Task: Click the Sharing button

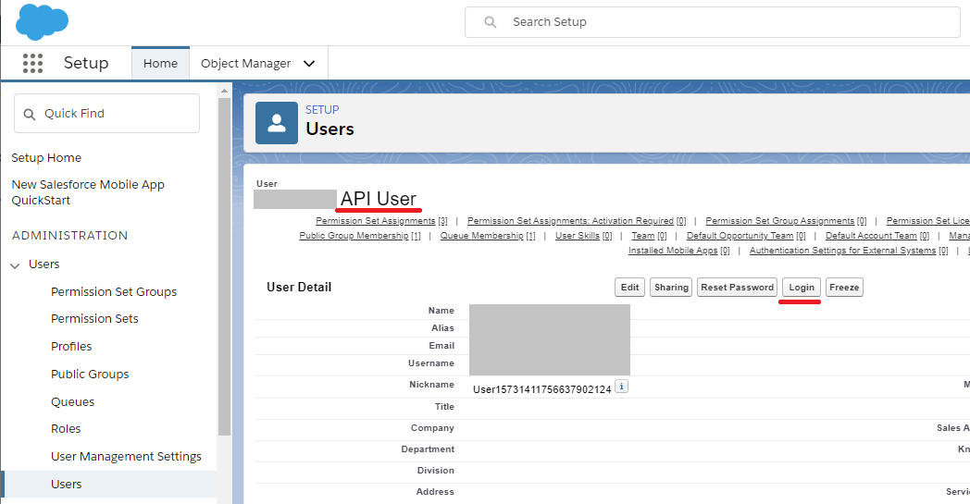Action: pos(671,287)
